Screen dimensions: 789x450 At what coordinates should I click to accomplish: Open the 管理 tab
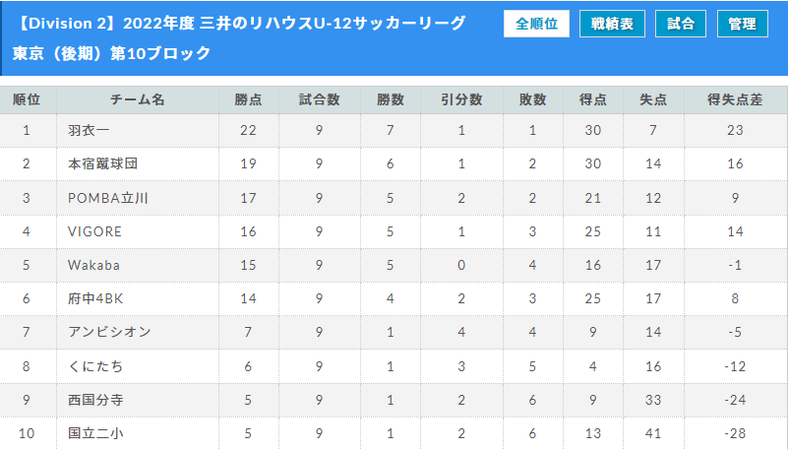[742, 24]
